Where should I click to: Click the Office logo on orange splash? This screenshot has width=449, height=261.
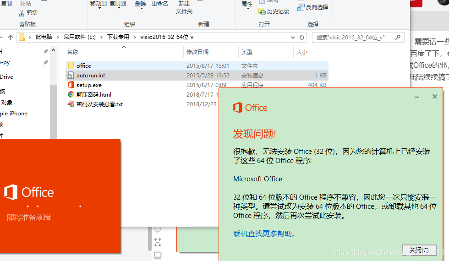tap(29, 192)
